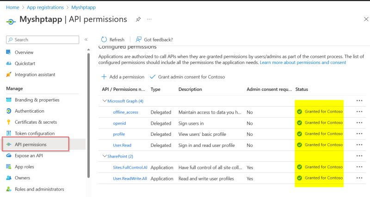Open Certificates & secrets
This screenshot has height=197, width=370.
tap(36, 122)
